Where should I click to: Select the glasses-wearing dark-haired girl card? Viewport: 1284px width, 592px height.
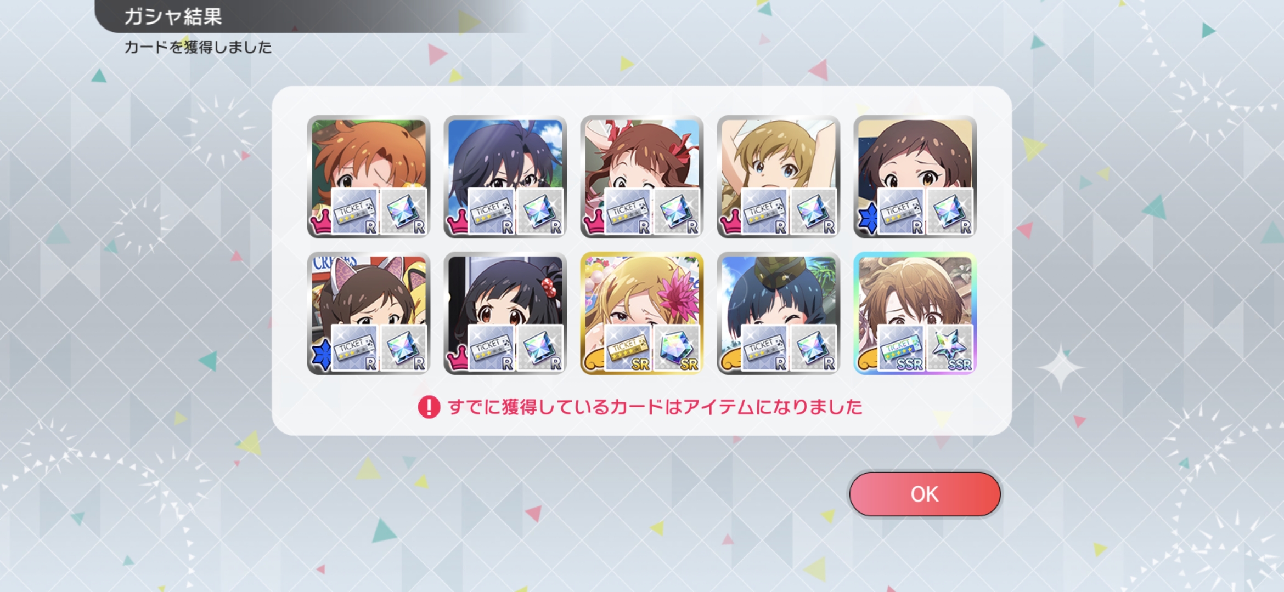(505, 177)
